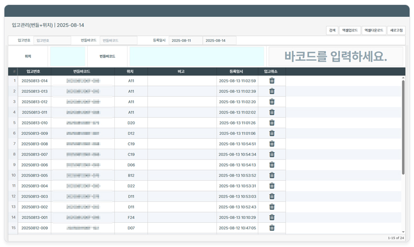
Task: Click the table vertical scrollbar thumb
Action: (403, 127)
